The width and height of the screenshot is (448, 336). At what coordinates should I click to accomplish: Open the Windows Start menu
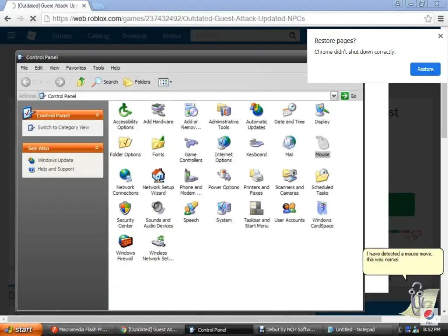coord(21,329)
